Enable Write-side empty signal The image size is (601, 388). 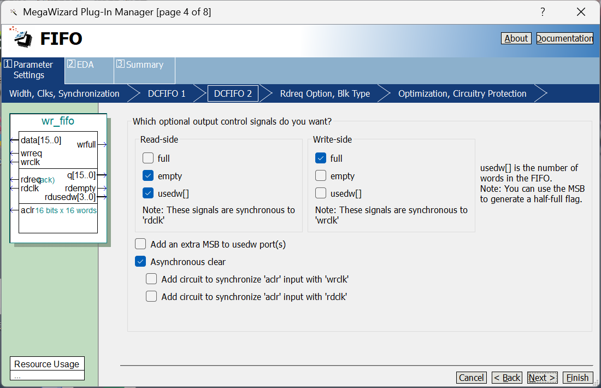[x=320, y=175]
